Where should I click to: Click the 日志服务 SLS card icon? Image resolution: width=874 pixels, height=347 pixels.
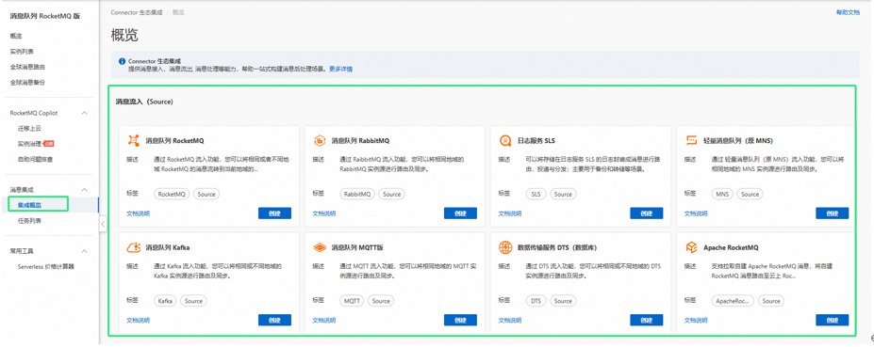(x=505, y=140)
